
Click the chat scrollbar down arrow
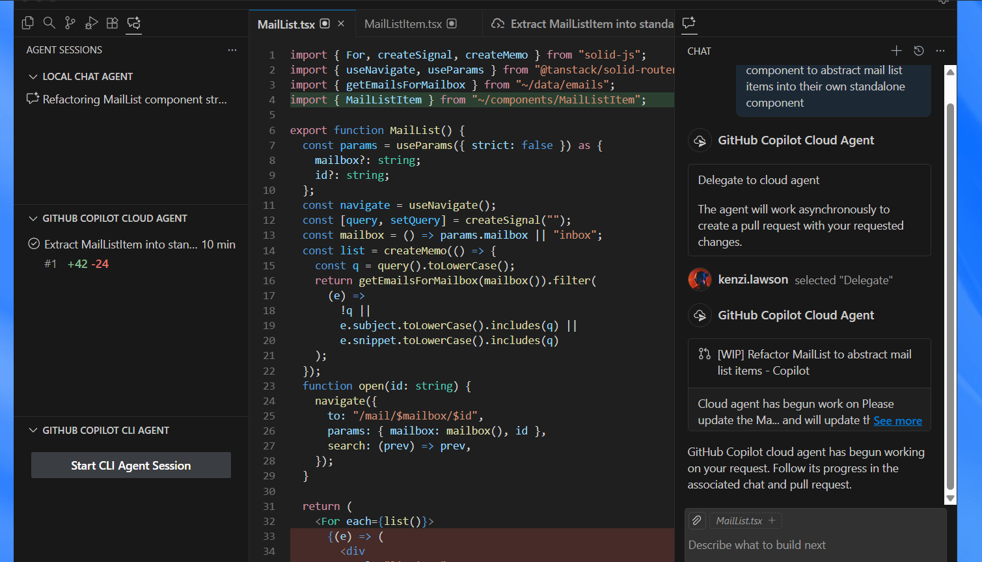[951, 498]
